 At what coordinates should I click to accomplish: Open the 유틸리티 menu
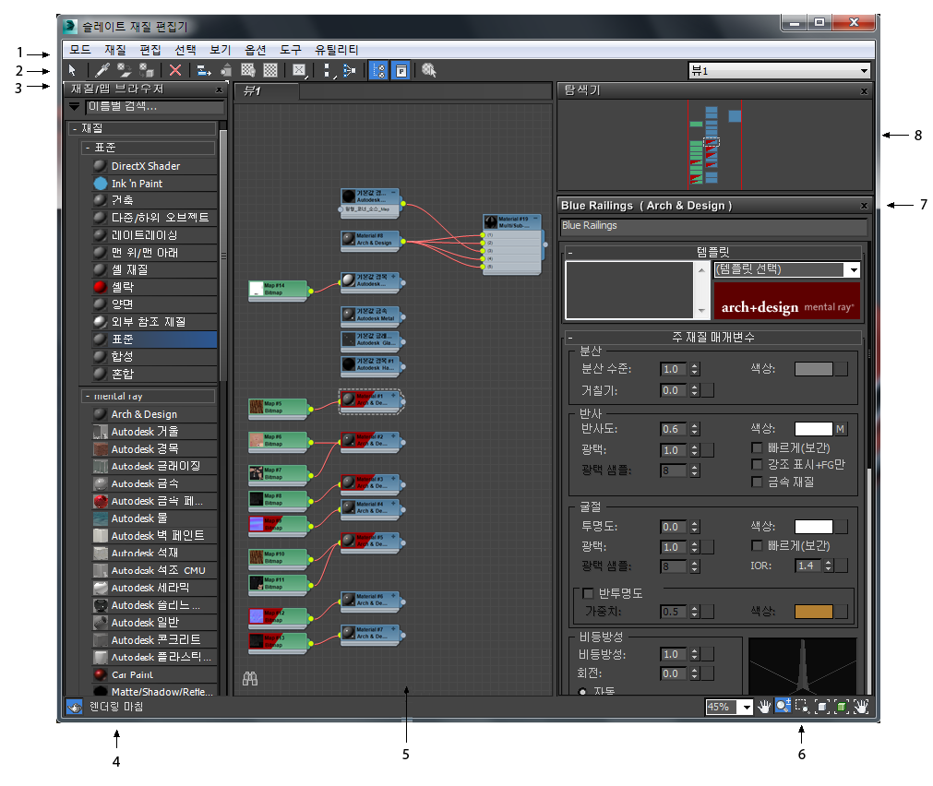336,50
